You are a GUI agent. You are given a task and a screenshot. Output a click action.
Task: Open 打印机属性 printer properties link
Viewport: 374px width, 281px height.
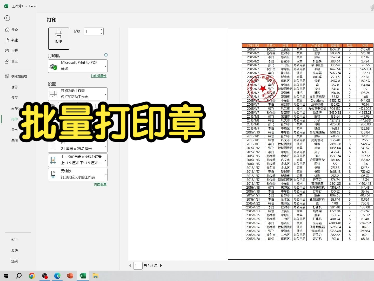point(99,76)
